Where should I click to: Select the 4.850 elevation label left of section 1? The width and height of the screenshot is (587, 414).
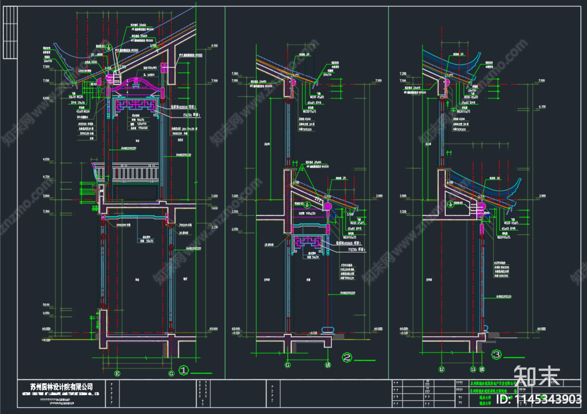pos(46,159)
